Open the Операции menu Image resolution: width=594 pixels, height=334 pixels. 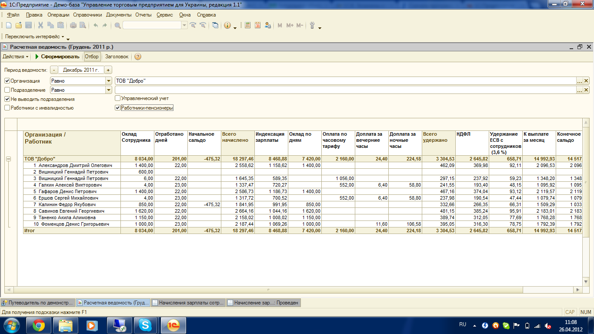tap(58, 15)
